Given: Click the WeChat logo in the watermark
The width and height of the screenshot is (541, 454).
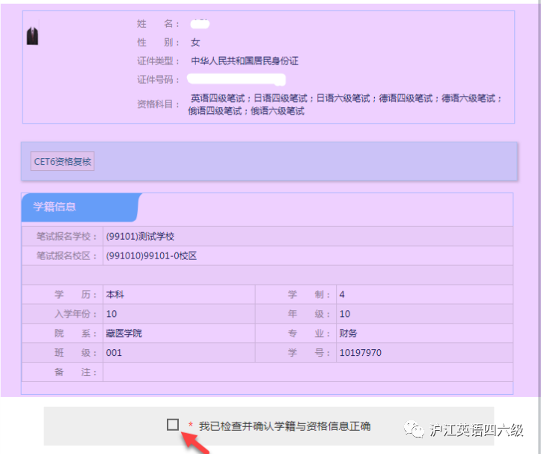Looking at the screenshot, I should click(x=415, y=429).
